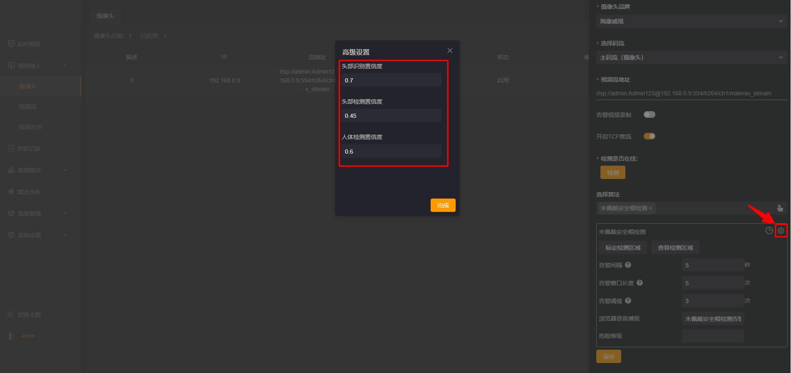Open the 摄像头品牌 dropdown
791x373 pixels.
click(x=692, y=21)
